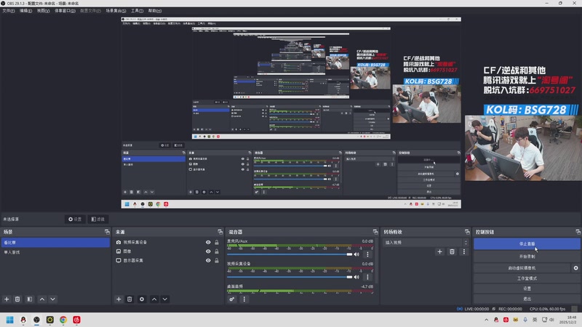The width and height of the screenshot is (582, 327).
Task: Open mixer three-dot menu beside gears icon
Action: (244, 299)
